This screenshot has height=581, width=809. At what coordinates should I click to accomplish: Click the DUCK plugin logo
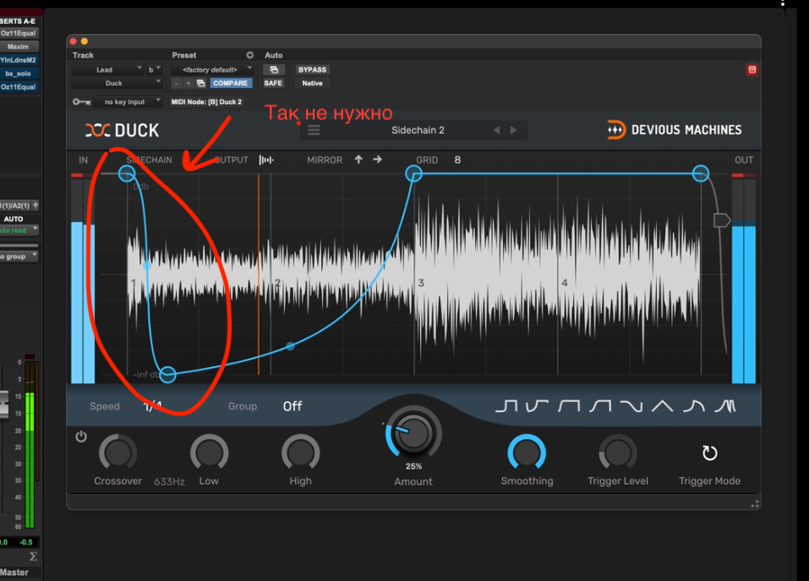(x=123, y=130)
